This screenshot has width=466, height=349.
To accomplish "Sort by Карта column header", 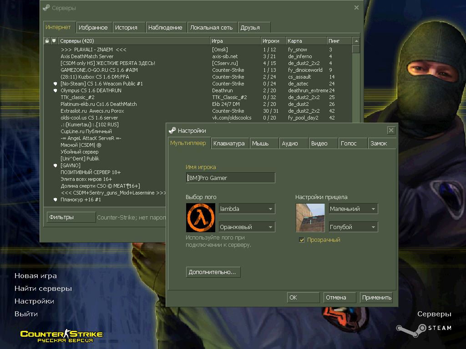I will 306,40.
